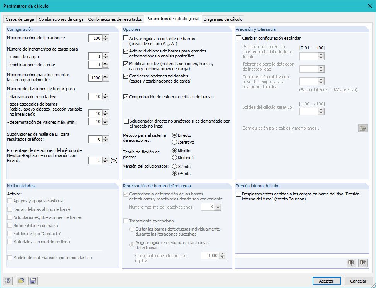The width and height of the screenshot is (376, 288).
Task: Enable Solucionador directo no simétrico checkbox
Action: 126,121
